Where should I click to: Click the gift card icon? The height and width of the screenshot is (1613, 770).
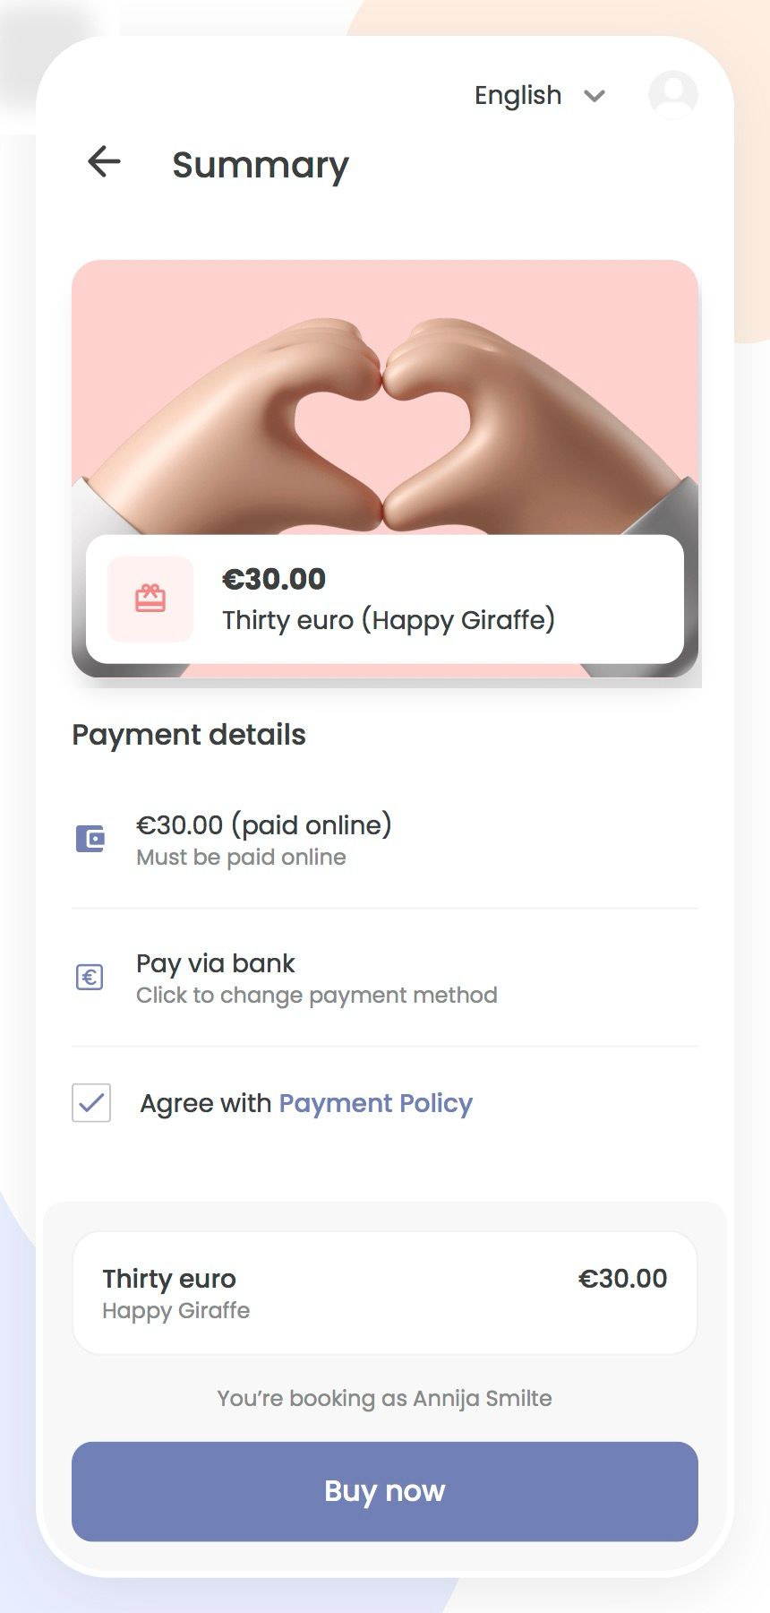(x=150, y=599)
